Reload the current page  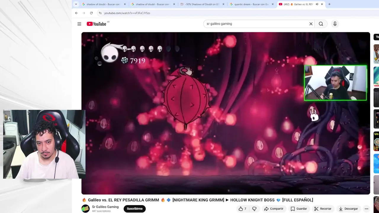[91, 13]
